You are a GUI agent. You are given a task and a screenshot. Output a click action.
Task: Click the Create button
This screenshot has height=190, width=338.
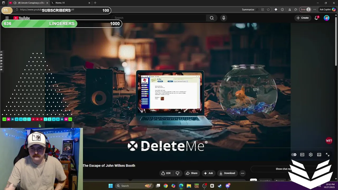(x=302, y=18)
